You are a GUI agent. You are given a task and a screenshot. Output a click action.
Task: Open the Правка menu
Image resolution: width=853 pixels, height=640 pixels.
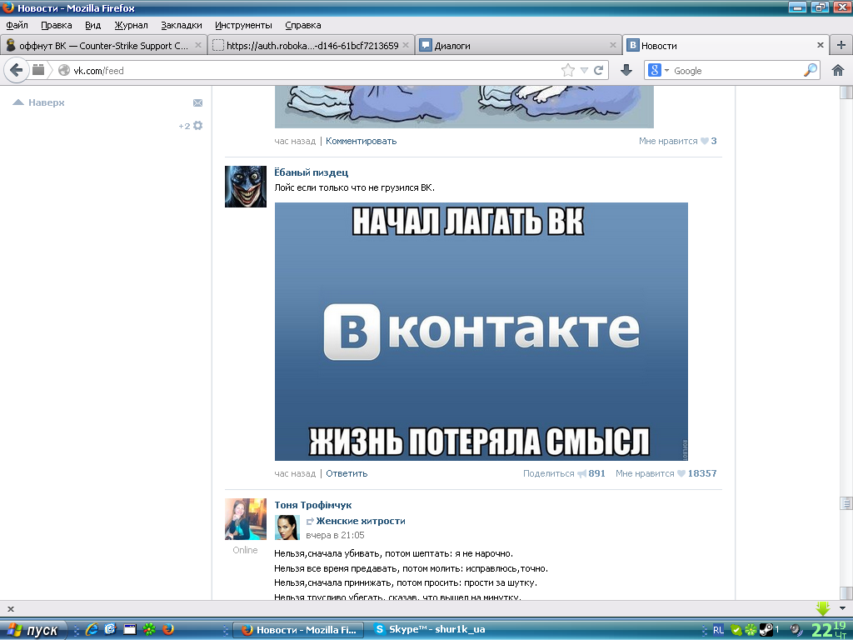57,25
